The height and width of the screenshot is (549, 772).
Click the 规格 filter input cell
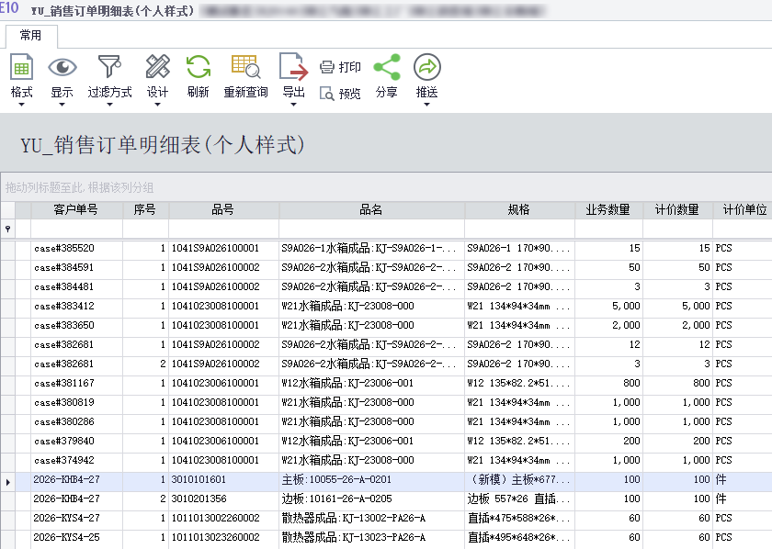coord(519,229)
